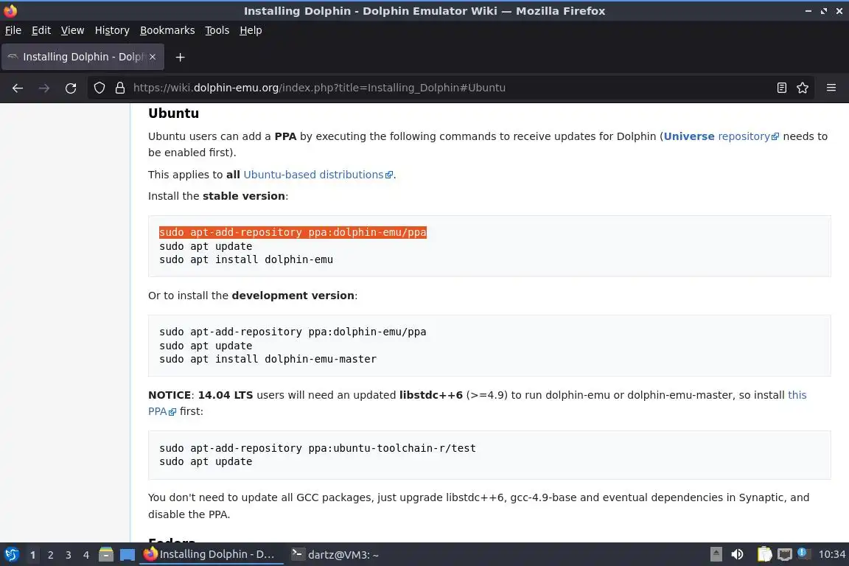Open the volume control in system tray
The height and width of the screenshot is (566, 849).
(737, 554)
